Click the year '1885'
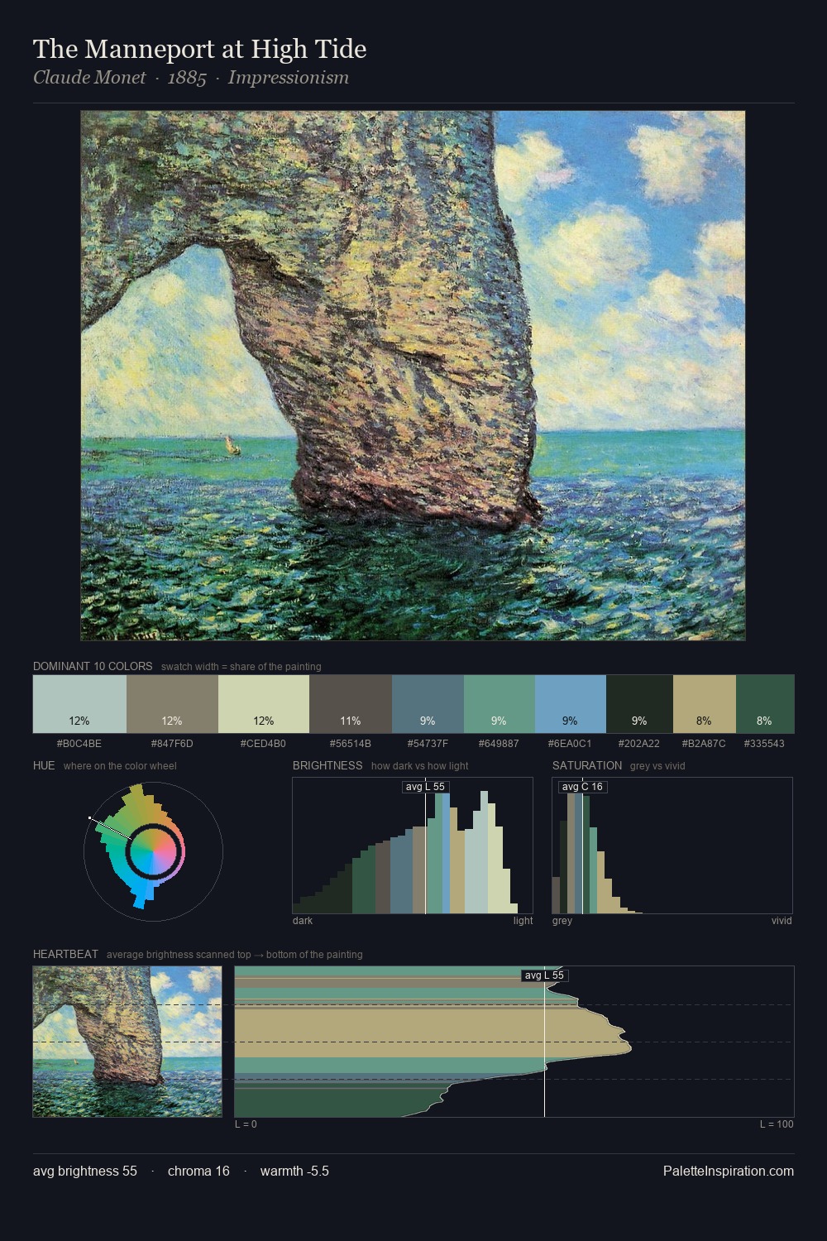Screen dimensions: 827x1241 [187, 78]
